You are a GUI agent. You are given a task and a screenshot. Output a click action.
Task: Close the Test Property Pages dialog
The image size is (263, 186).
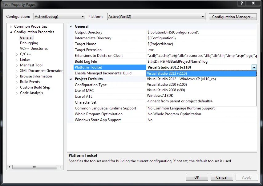[253, 3]
